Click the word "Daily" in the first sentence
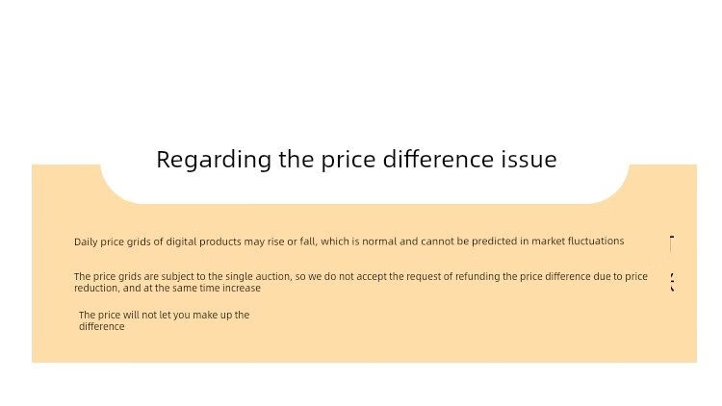The height and width of the screenshot is (406, 722). (x=86, y=241)
